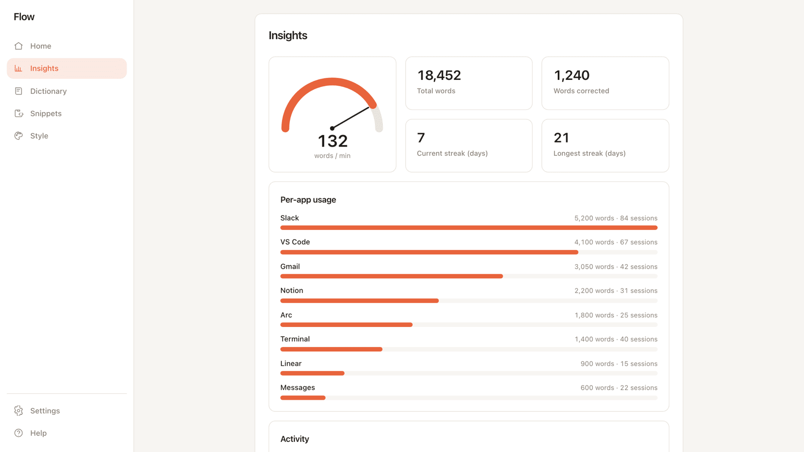Select the Insights sidebar label
804x452 pixels.
click(x=44, y=68)
